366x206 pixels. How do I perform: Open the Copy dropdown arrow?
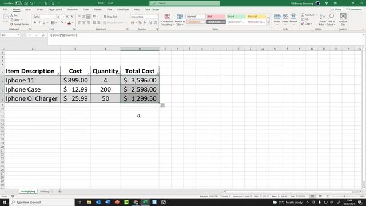point(22,20)
